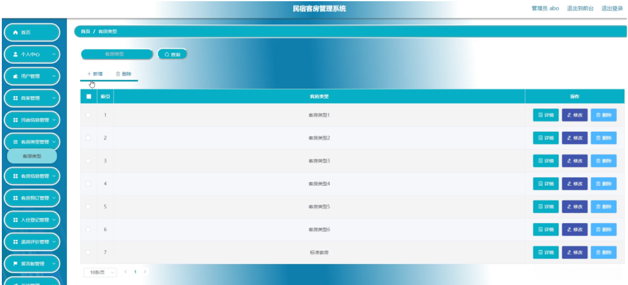The image size is (628, 285).
Task: Check the checkbox for row 客房类型5
Action: 88,207
